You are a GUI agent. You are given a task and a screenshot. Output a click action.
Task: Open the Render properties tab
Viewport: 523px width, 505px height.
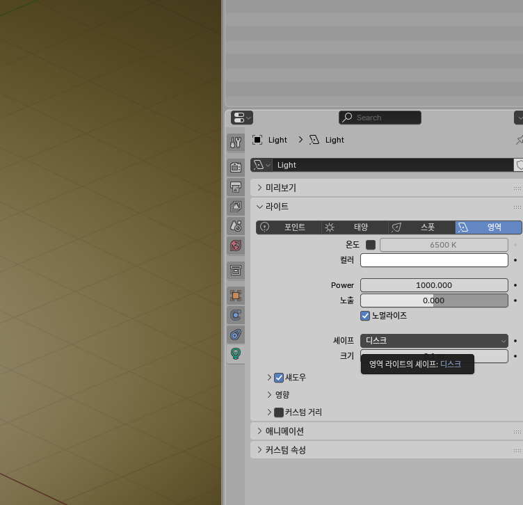pos(236,167)
